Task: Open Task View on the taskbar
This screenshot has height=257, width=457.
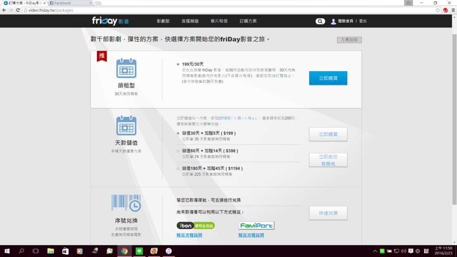Action: click(36, 251)
